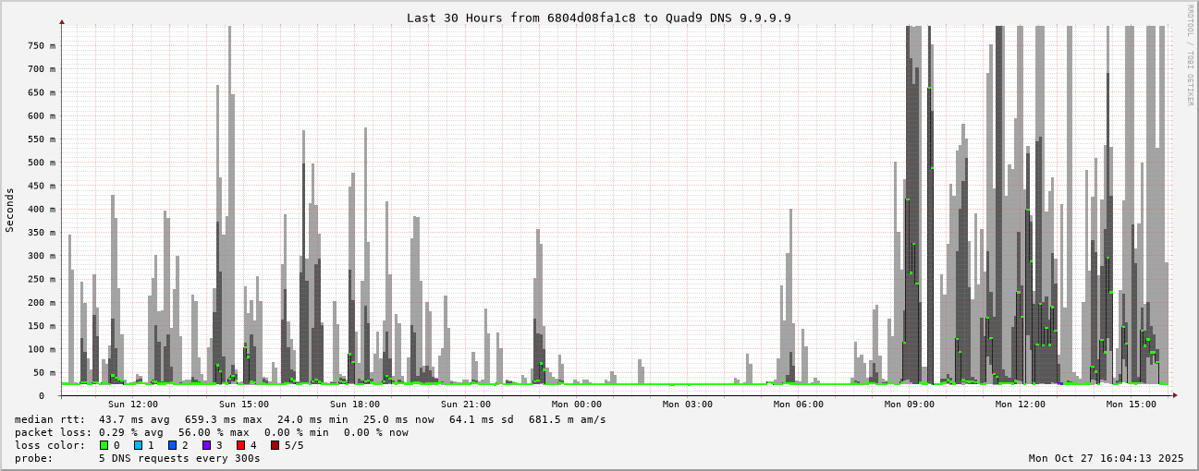1199x471 pixels.
Task: Select the Mon 09:00 time axis label
Action: pyautogui.click(x=909, y=405)
